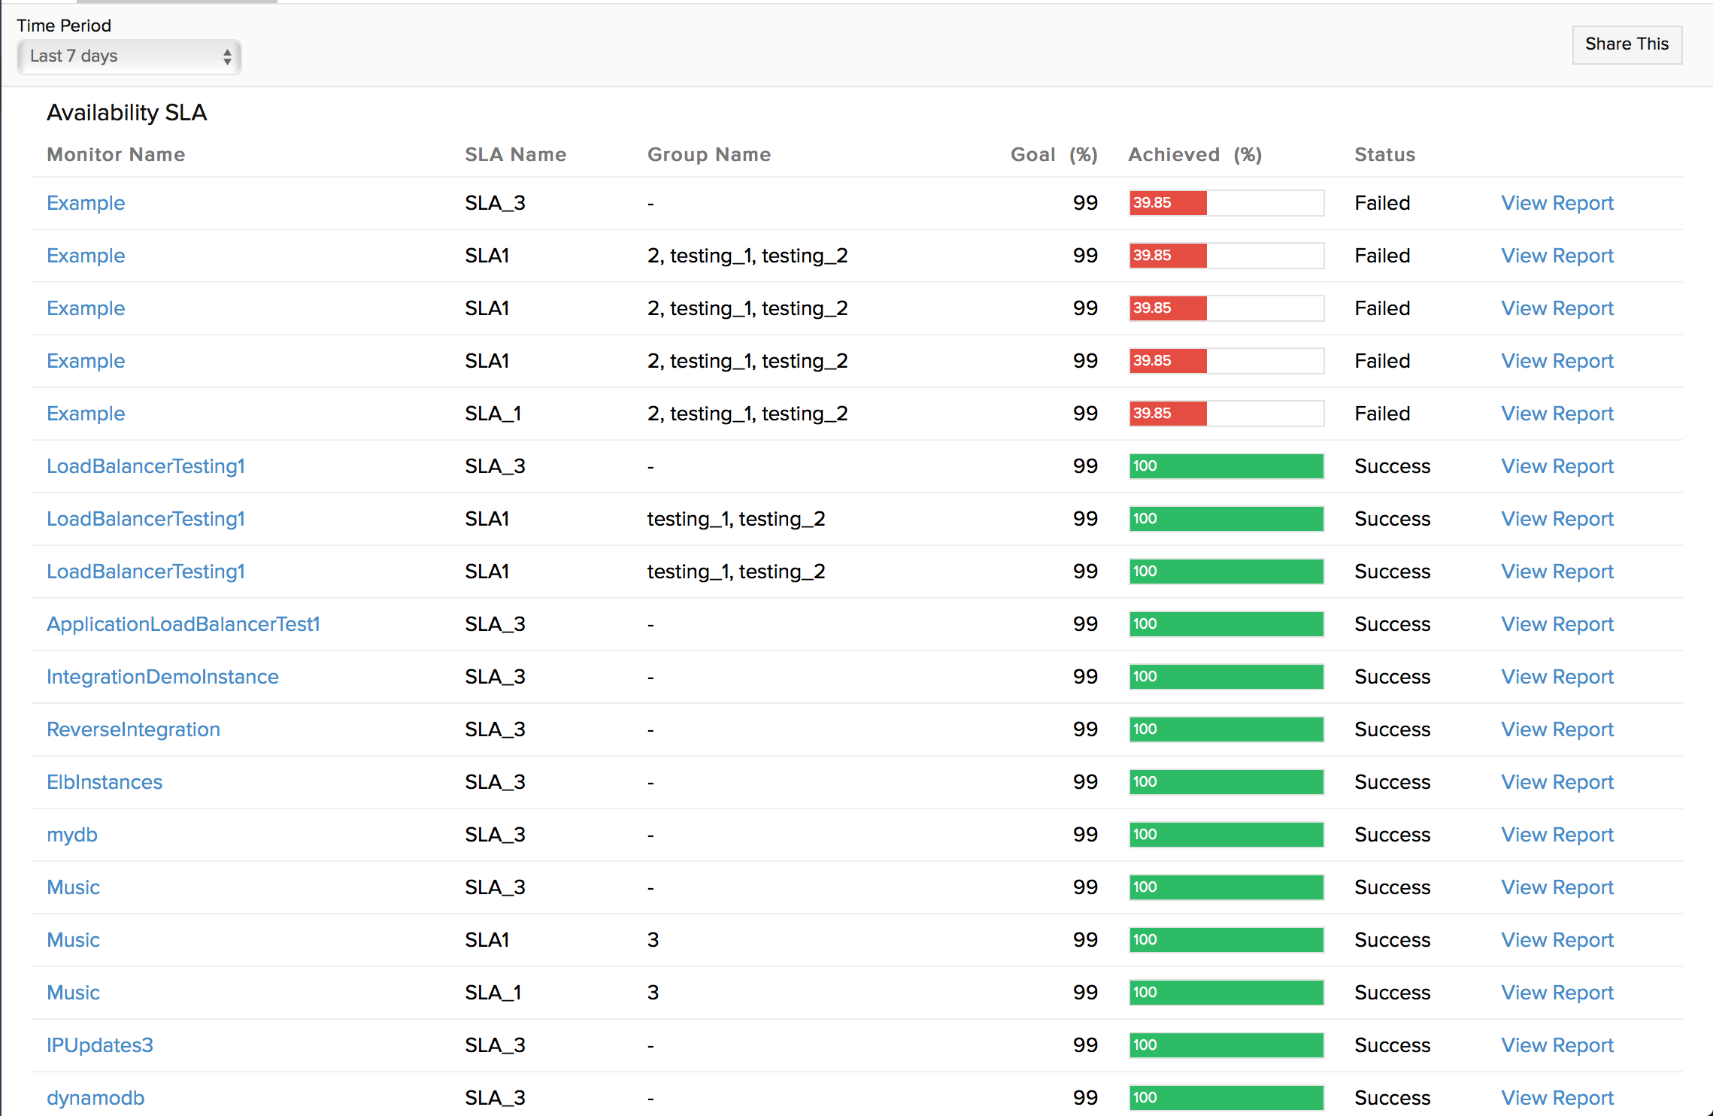Open the ApplicationLoadBalancerTest1 monitor link
1713x1116 pixels.
(183, 624)
